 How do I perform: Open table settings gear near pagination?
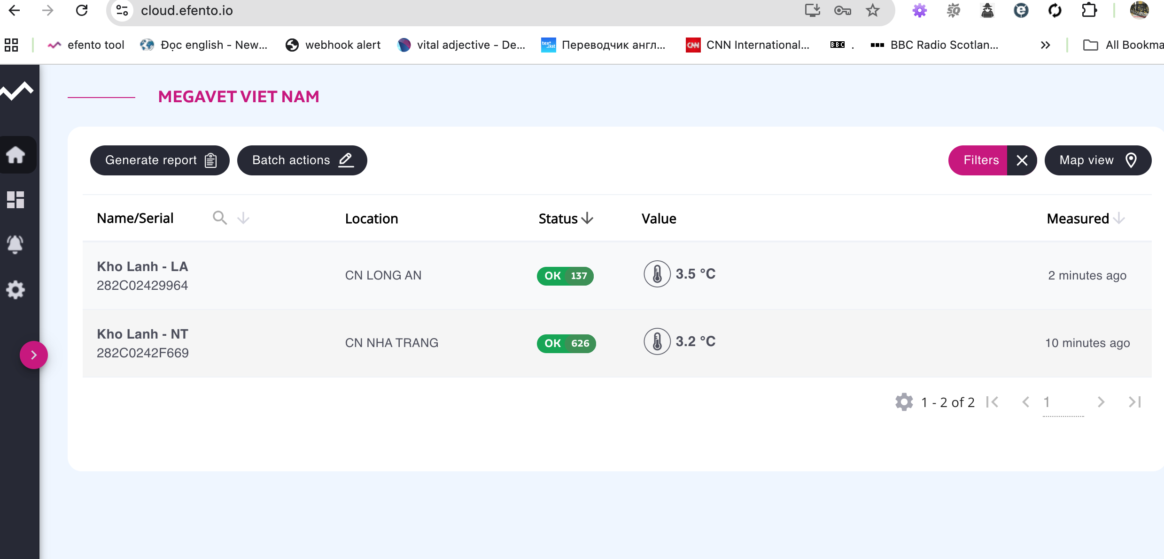click(904, 402)
